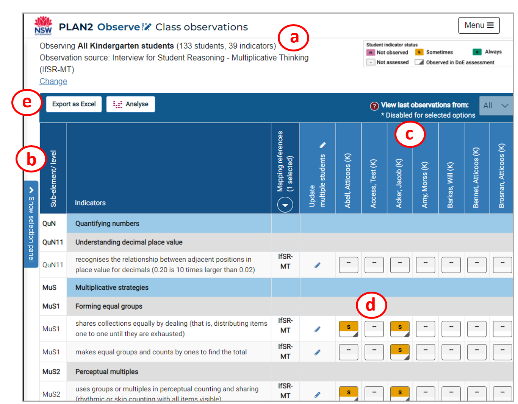Click the NSW Government logo
Image resolution: width=518 pixels, height=404 pixels.
point(43,26)
